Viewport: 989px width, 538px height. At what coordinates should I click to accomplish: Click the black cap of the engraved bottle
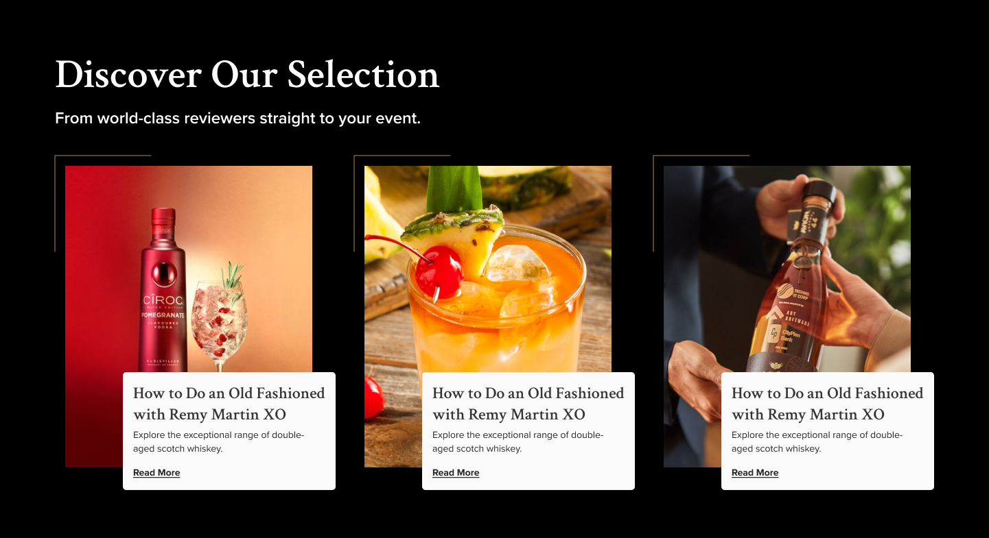(815, 209)
